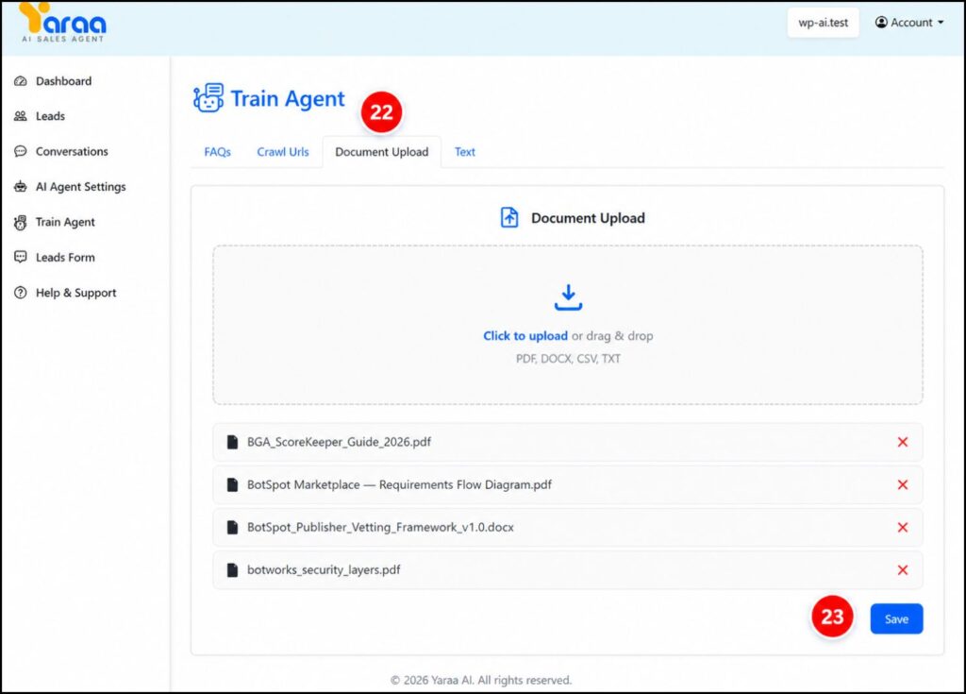Open AI Agent Settings page
Viewport: 966px width, 694px height.
pos(81,186)
